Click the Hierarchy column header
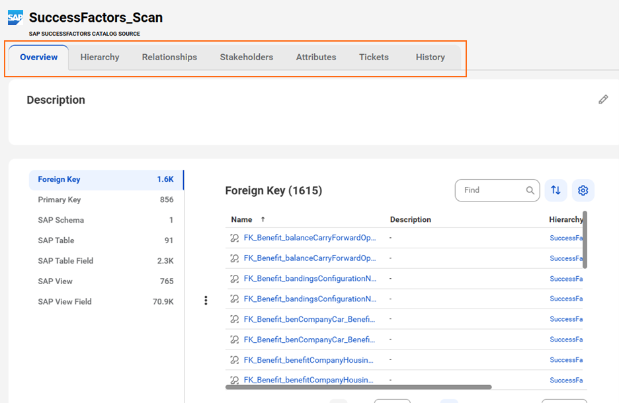The width and height of the screenshot is (619, 403). tap(565, 219)
